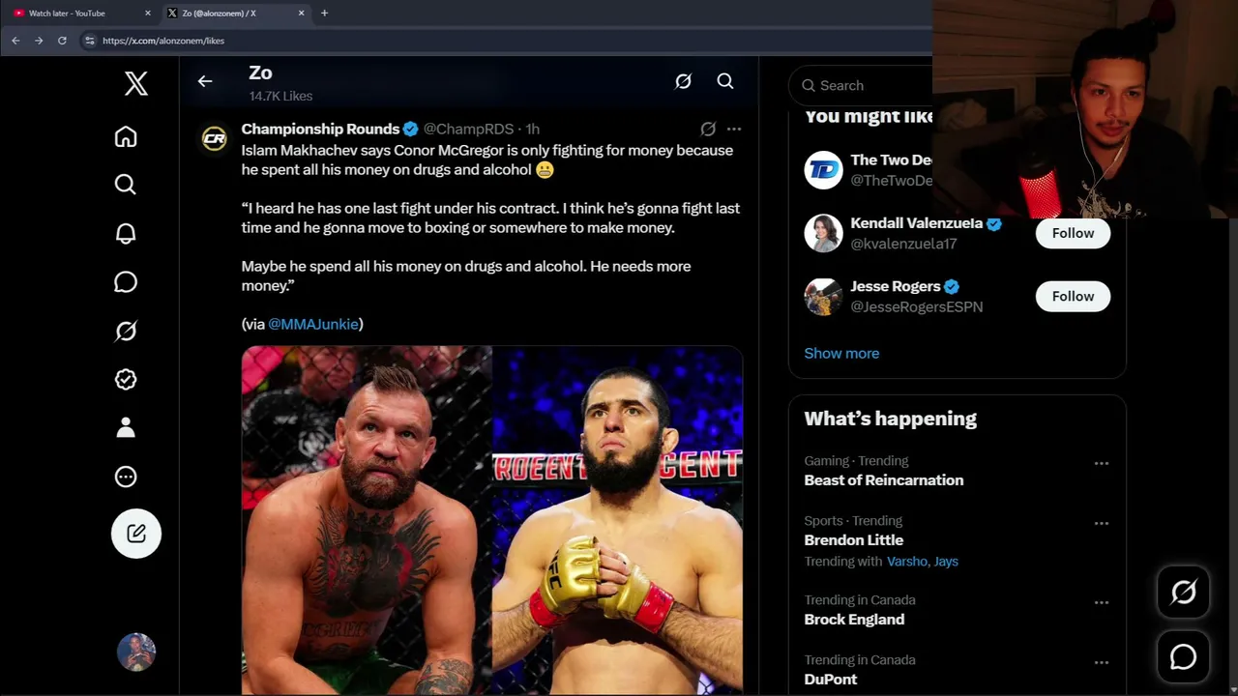Open Grok icon in left sidebar
This screenshot has width=1238, height=696.
[x=126, y=331]
